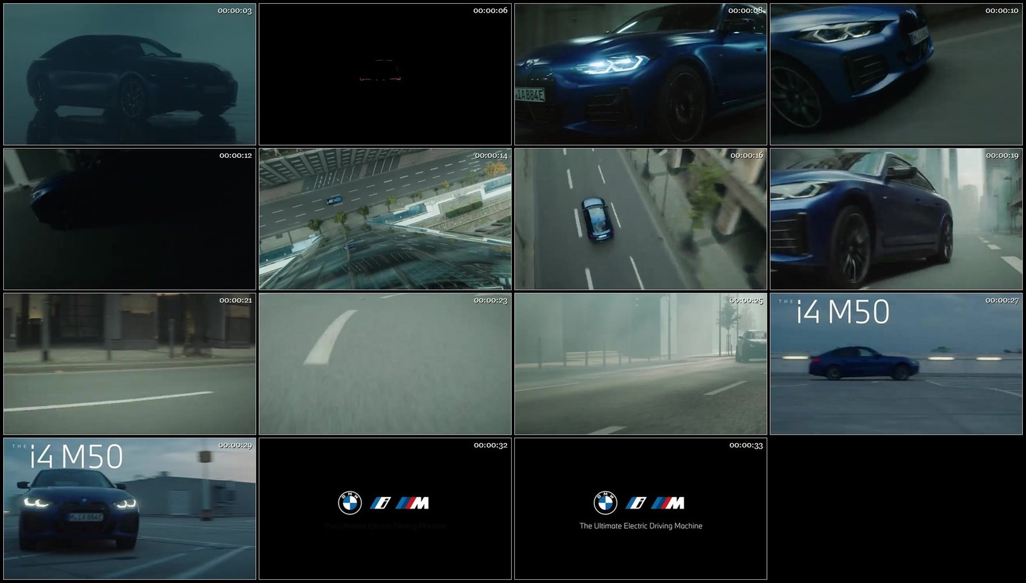The height and width of the screenshot is (583, 1026).
Task: Open the foggy street frame at 00:00:25
Action: click(x=641, y=364)
